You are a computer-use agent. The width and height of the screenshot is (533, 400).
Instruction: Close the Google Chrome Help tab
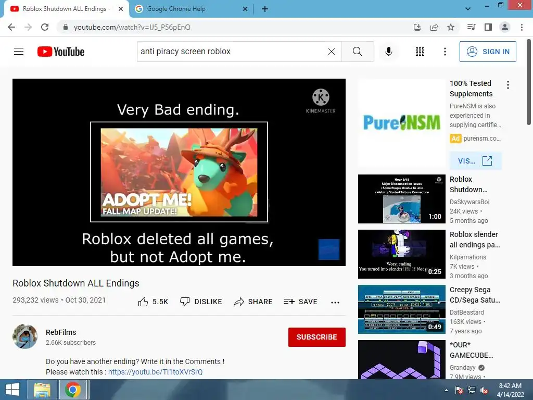(245, 9)
